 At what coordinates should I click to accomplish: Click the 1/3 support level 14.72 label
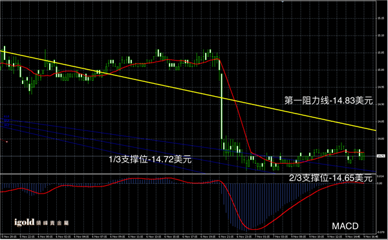tap(150, 159)
